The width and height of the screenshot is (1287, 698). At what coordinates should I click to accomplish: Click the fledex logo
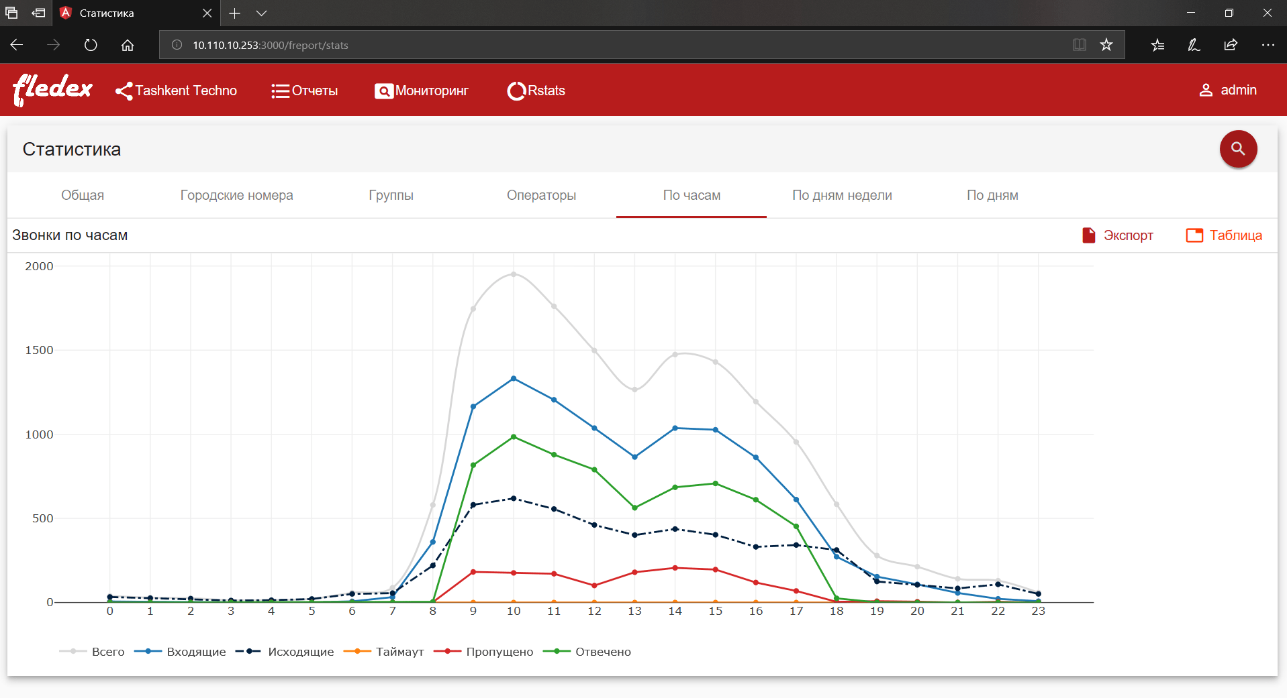pos(52,90)
